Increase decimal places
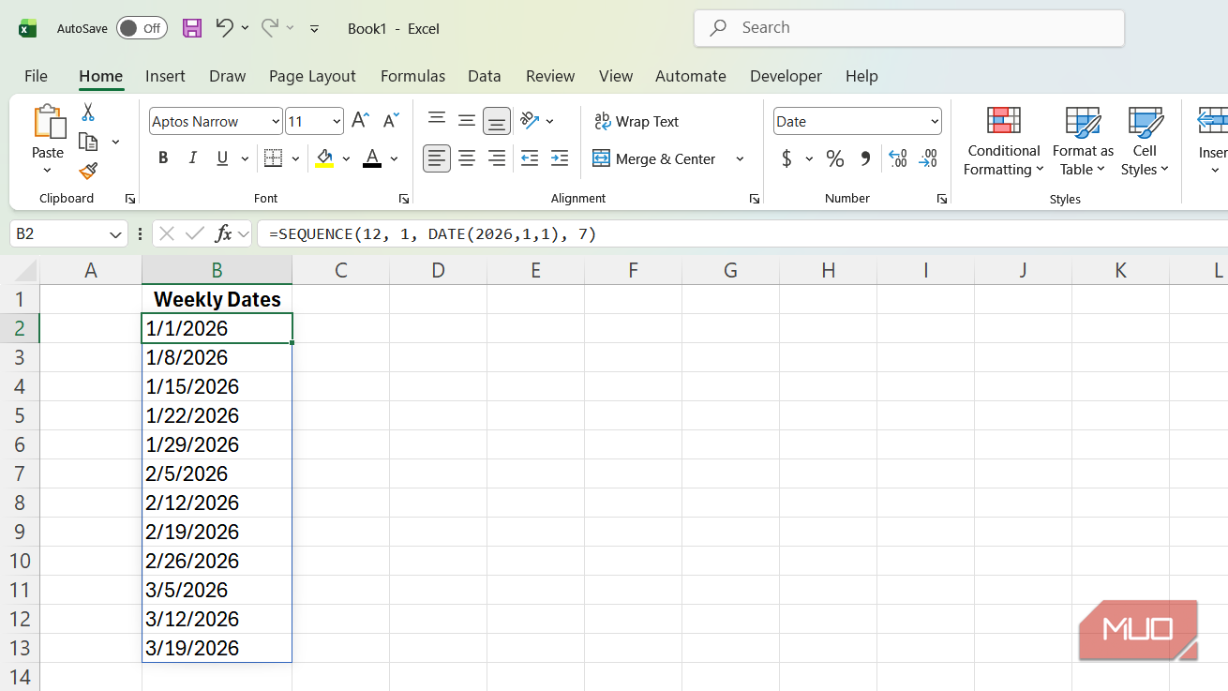 pyautogui.click(x=897, y=158)
